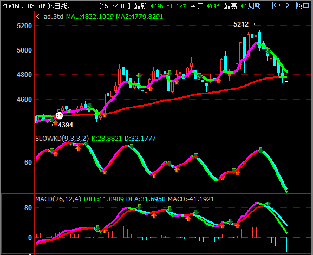Image resolution: width=313 pixels, height=255 pixels.
Task: Select the smiley face marker on chart
Action: pos(59,115)
